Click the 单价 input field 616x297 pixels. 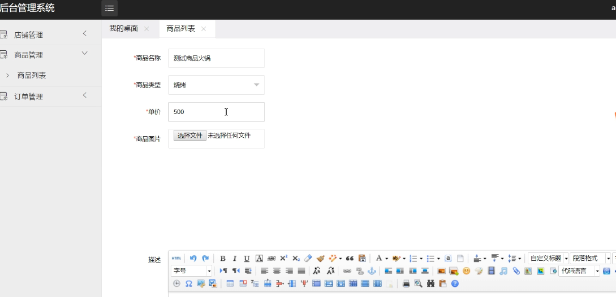[216, 112]
